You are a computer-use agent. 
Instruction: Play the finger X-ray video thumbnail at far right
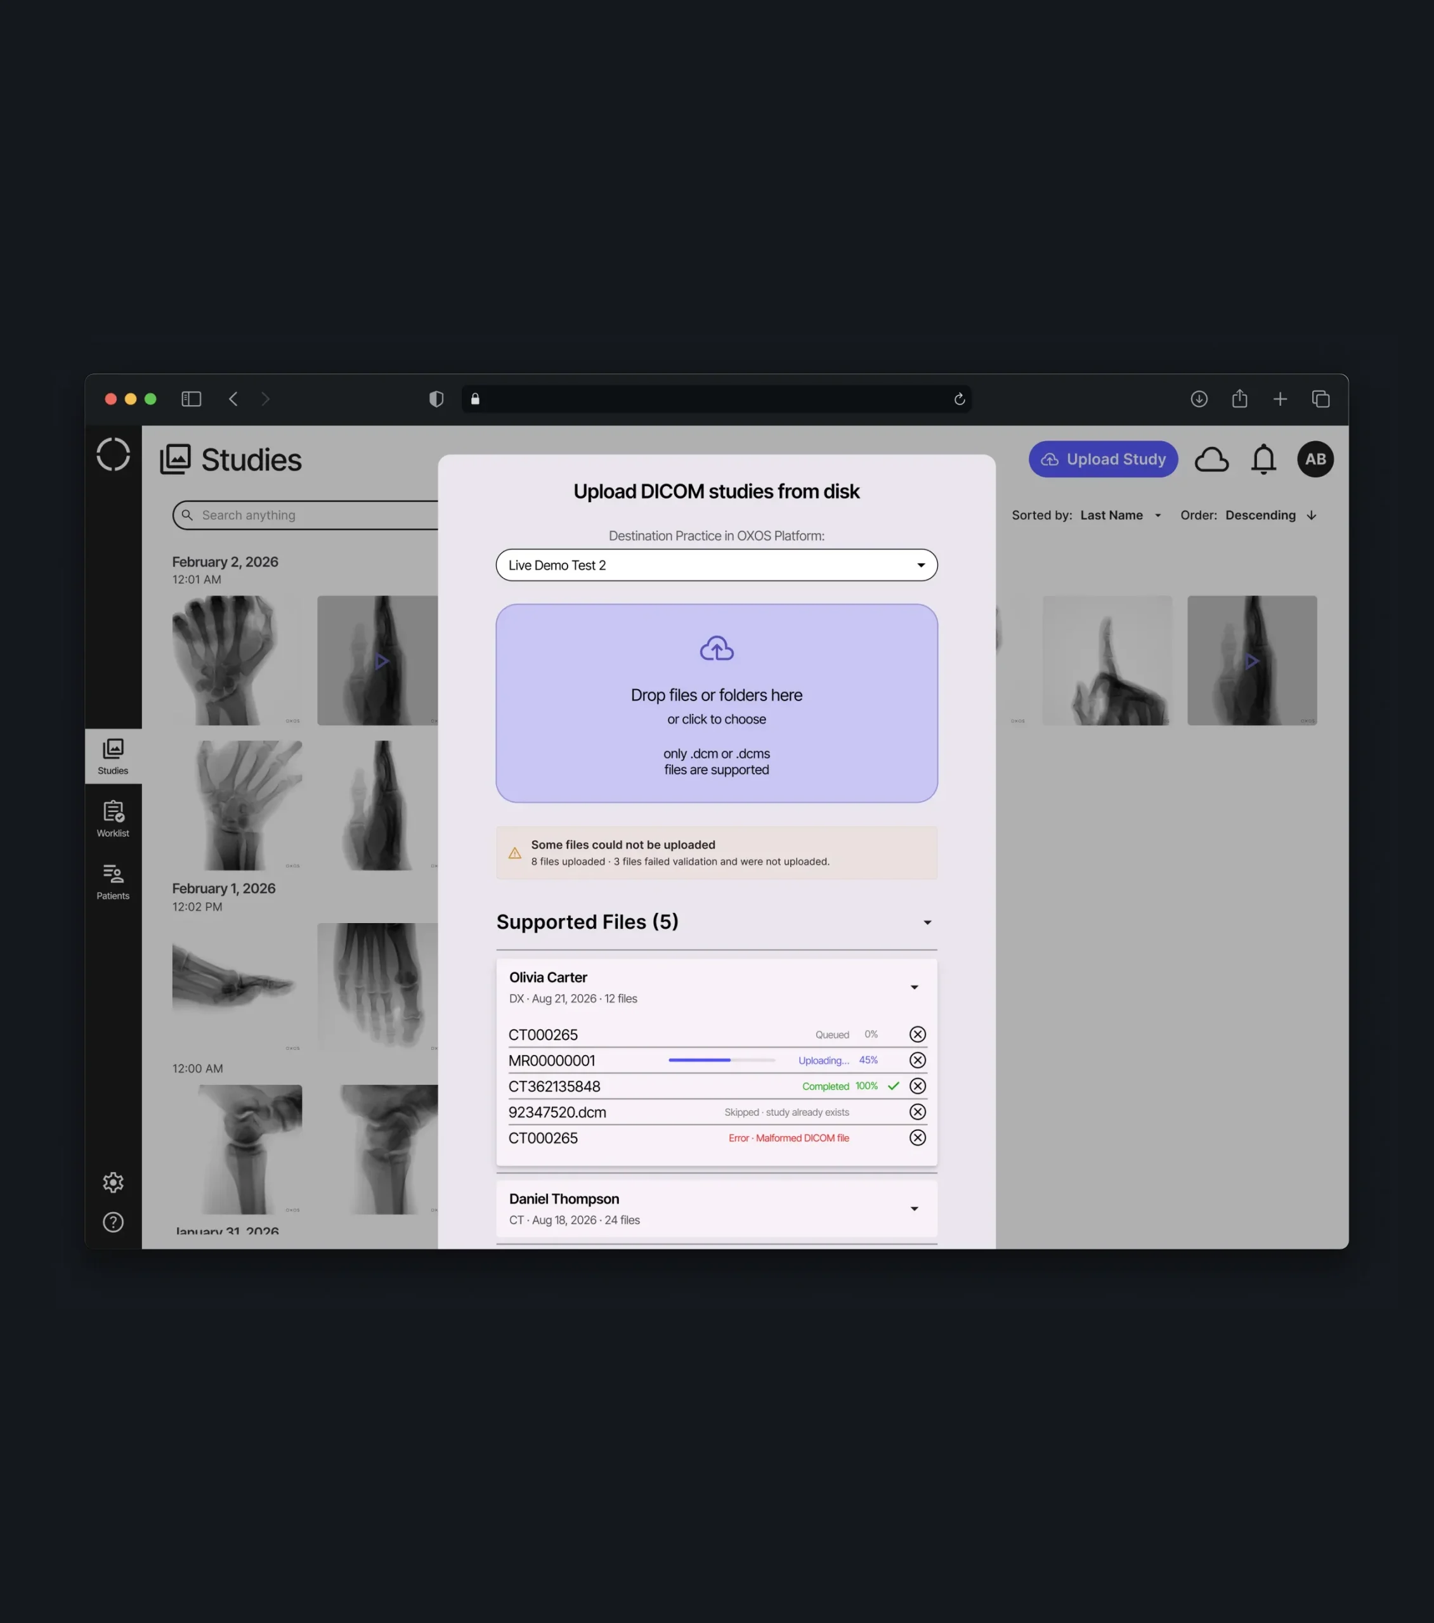[1252, 661]
